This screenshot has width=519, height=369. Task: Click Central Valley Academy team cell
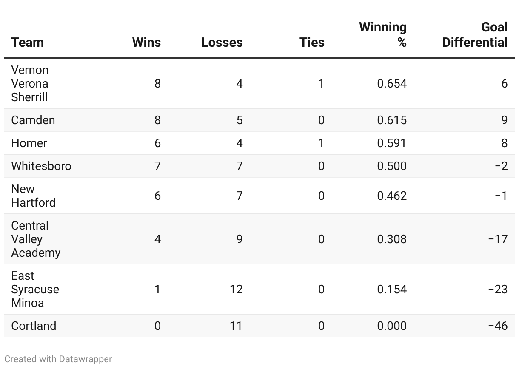click(36, 239)
